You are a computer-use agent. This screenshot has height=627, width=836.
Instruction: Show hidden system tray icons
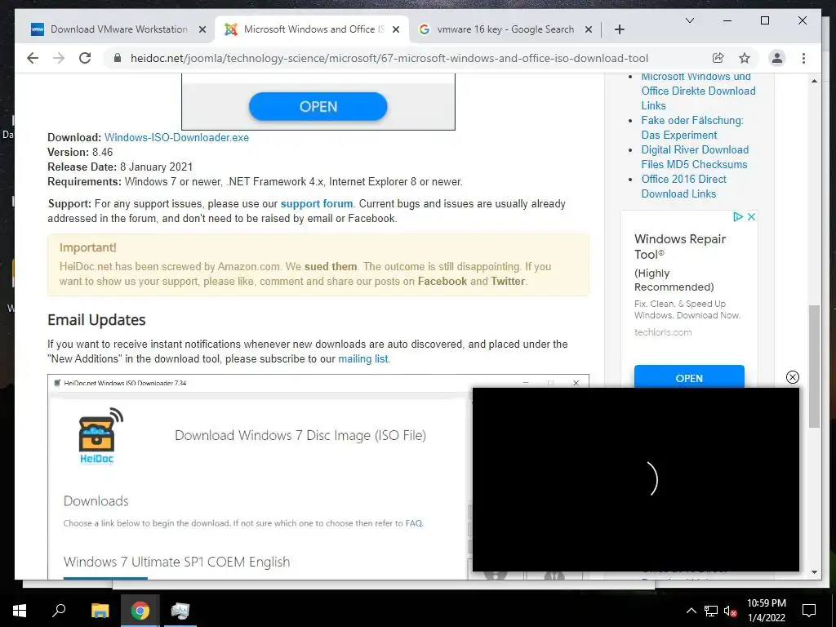coord(691,611)
